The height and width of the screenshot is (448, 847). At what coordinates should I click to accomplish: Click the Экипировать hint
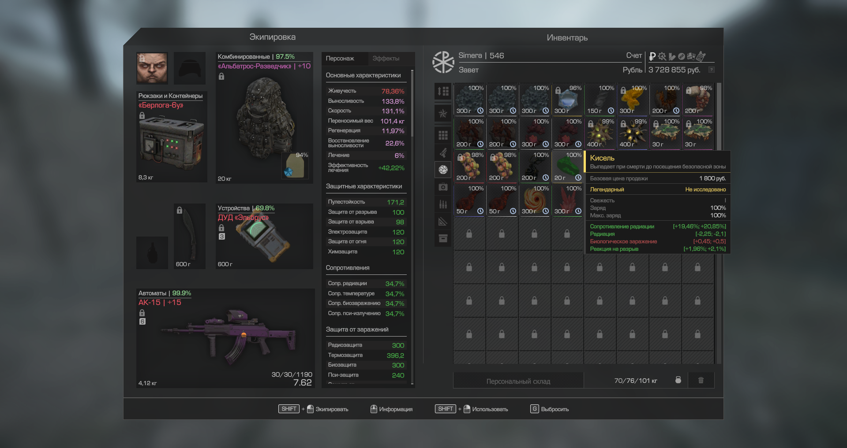313,409
